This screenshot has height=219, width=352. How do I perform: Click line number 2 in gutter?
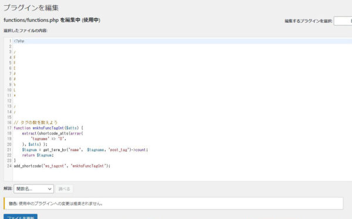pos(10,46)
